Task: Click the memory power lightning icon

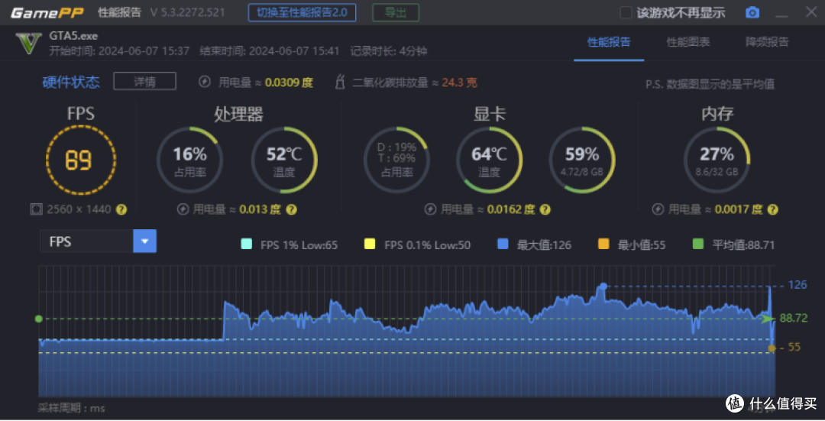Action: tap(658, 209)
